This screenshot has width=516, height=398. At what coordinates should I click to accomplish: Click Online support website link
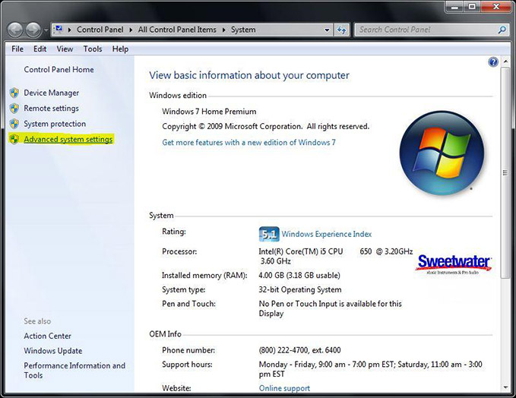[284, 388]
